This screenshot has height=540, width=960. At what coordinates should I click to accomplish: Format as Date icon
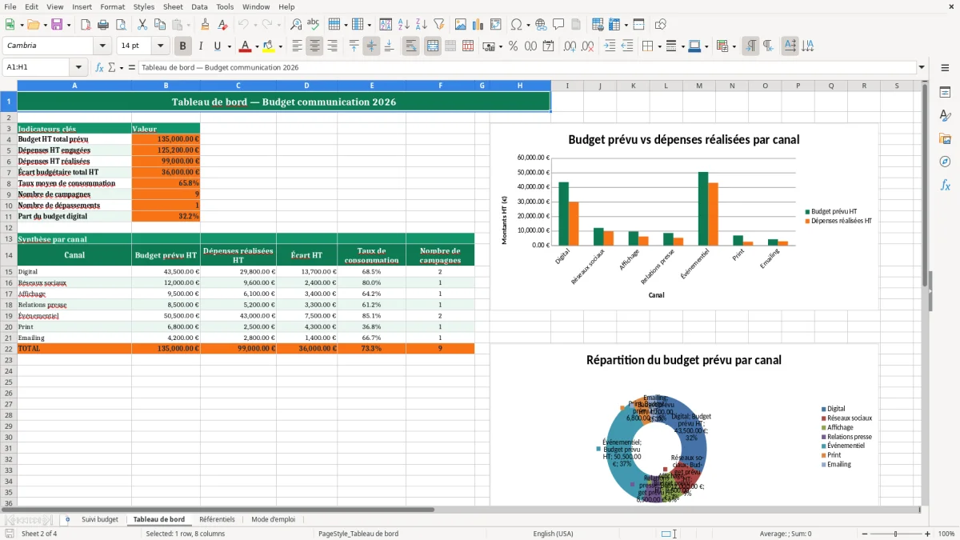coord(549,46)
